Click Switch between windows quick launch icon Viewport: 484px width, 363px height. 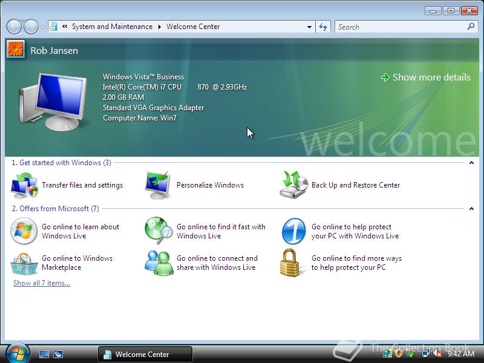coord(58,355)
